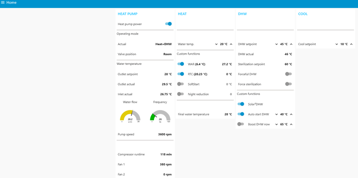Toggle Heat pump power switch
The image size is (358, 178).
pos(169,24)
